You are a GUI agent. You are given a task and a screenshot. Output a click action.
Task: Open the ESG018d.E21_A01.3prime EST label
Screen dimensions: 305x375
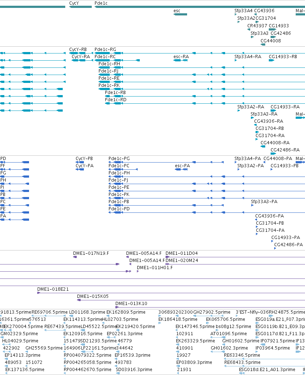pos(267,370)
